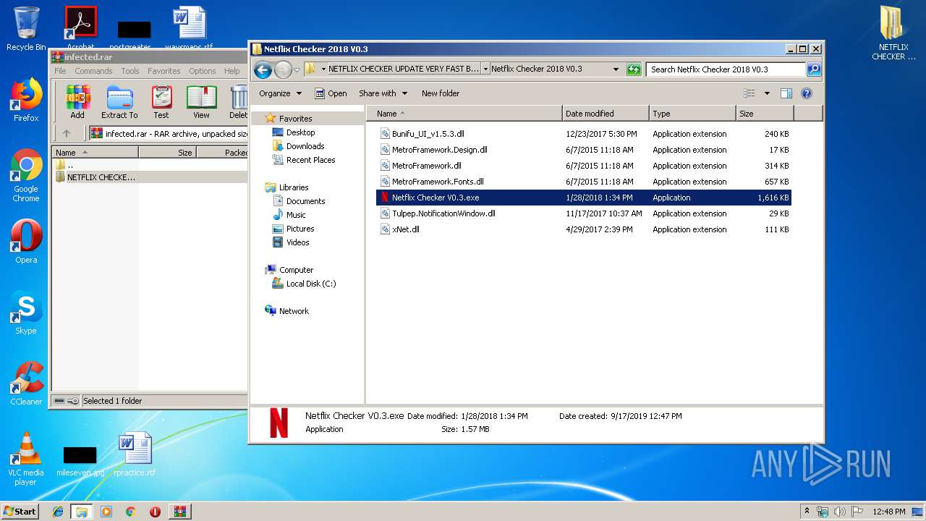Show hidden system tray icons arrow
The image size is (926, 521).
(x=807, y=512)
